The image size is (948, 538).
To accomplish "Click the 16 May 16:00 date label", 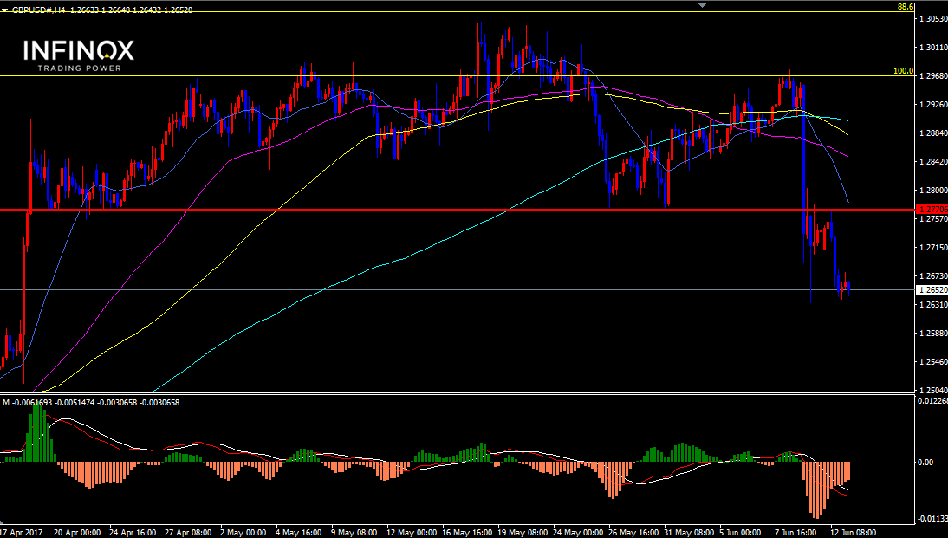I will (x=465, y=533).
